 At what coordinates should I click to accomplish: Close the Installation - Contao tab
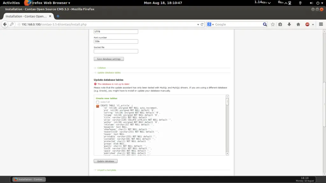[50, 16]
